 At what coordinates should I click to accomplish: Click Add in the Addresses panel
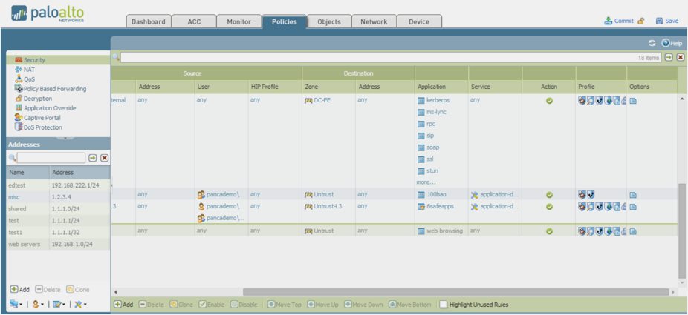point(20,288)
